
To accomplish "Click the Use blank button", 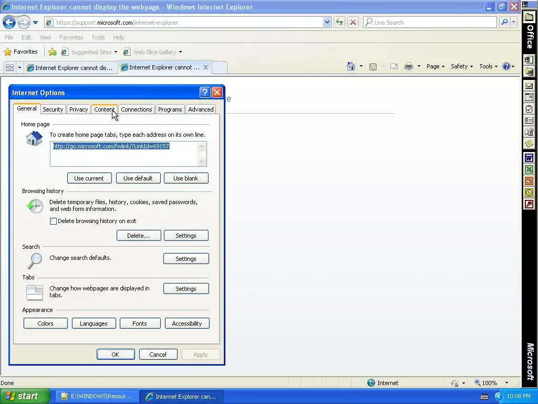I will click(x=186, y=178).
